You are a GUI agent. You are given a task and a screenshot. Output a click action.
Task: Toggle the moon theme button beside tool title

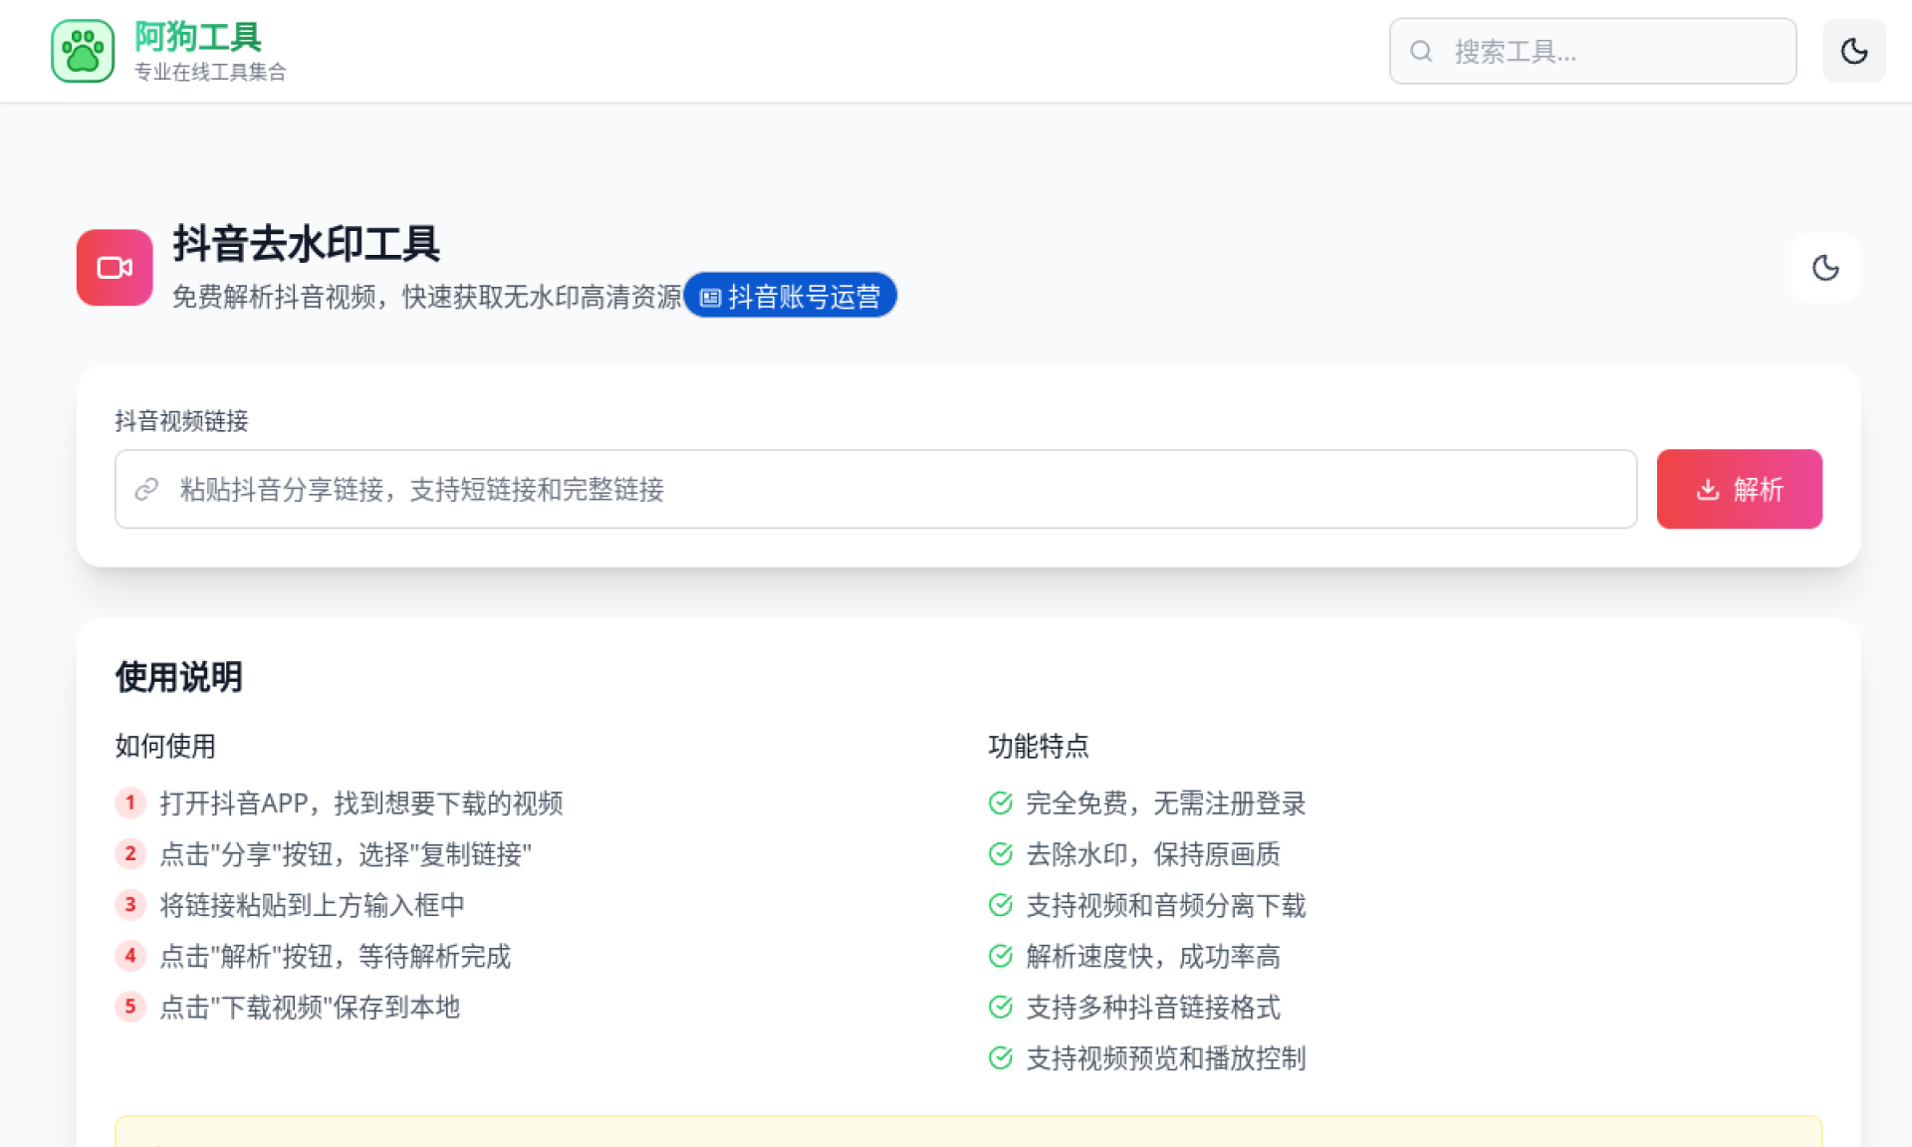[x=1825, y=268]
